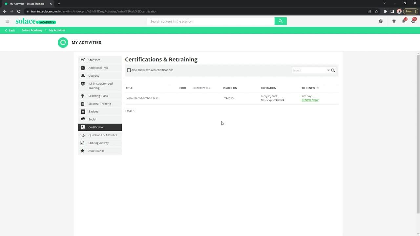
Task: Open the Statistics section
Action: point(100,60)
